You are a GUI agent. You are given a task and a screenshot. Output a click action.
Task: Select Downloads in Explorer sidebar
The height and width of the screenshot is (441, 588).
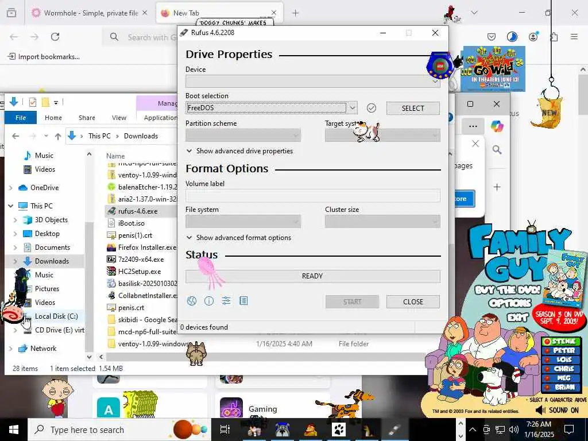pos(52,261)
